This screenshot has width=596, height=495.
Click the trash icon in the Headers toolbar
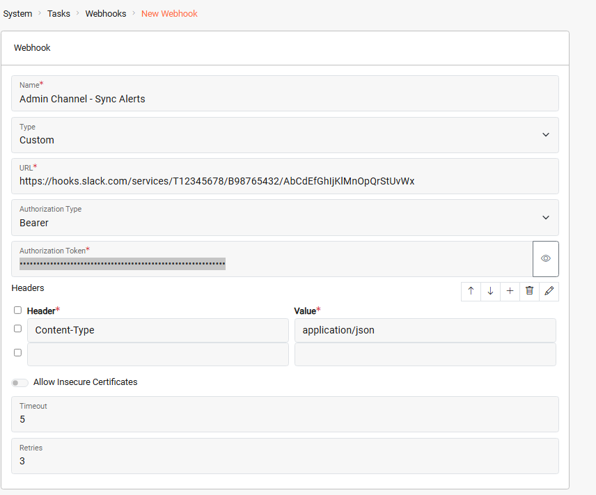click(529, 291)
